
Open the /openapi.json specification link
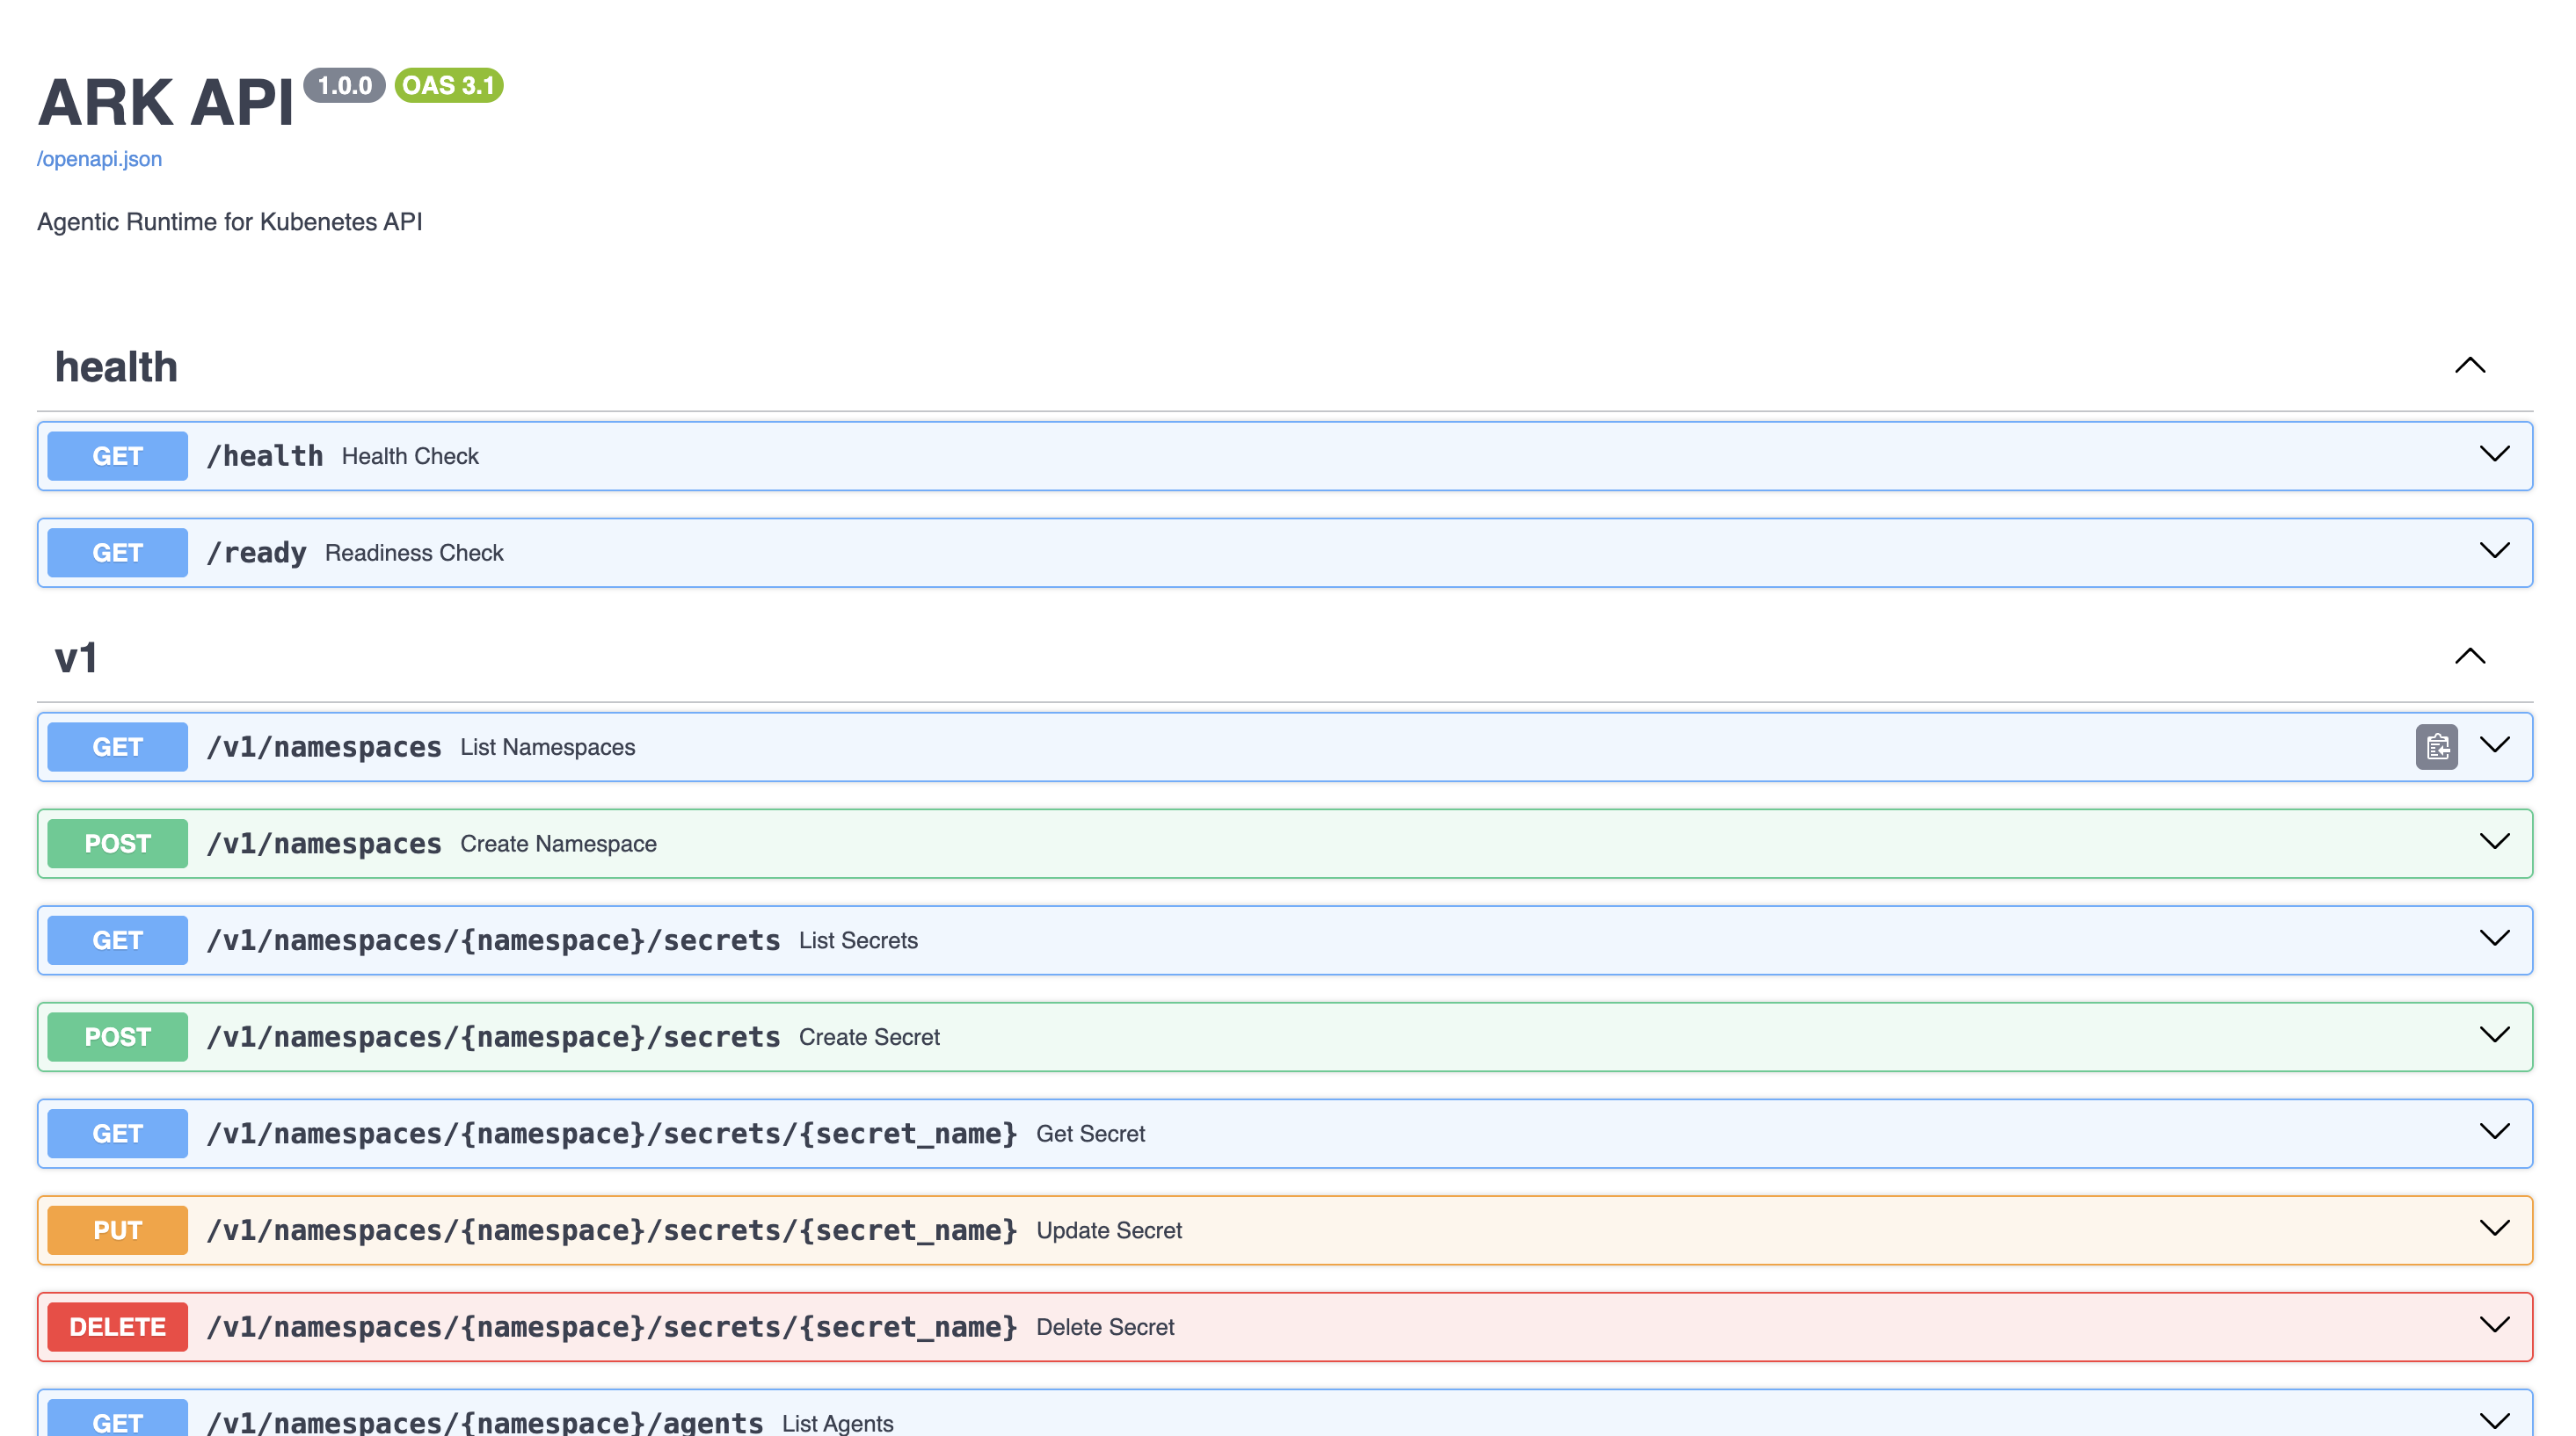click(98, 158)
